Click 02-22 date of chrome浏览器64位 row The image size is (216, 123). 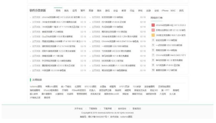coord(83,17)
